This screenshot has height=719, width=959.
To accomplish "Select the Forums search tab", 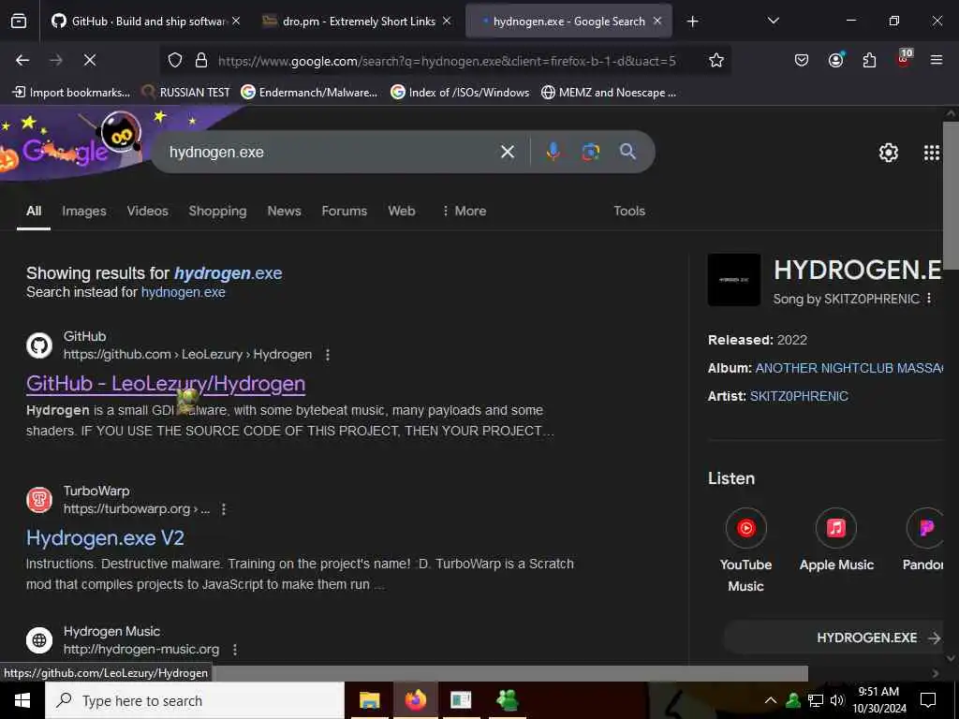I will [345, 211].
